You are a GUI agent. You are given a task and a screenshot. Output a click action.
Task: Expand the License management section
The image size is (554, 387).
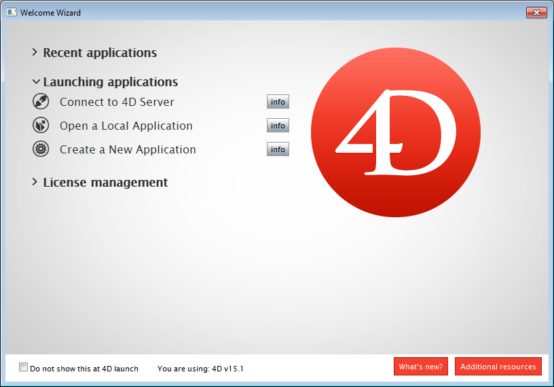click(35, 182)
